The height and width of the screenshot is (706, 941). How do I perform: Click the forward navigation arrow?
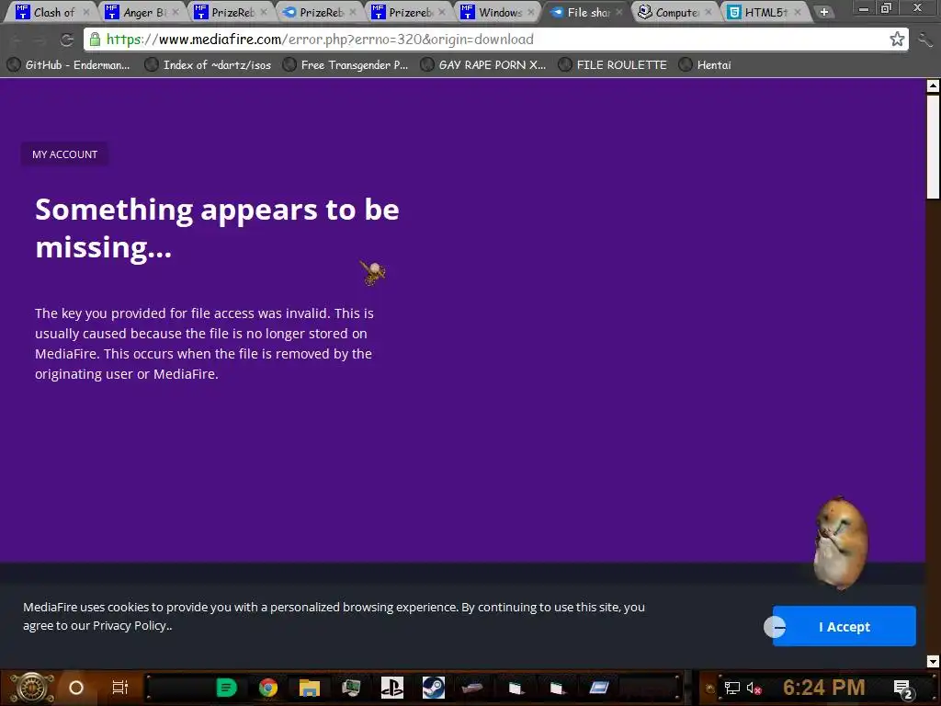tap(40, 40)
